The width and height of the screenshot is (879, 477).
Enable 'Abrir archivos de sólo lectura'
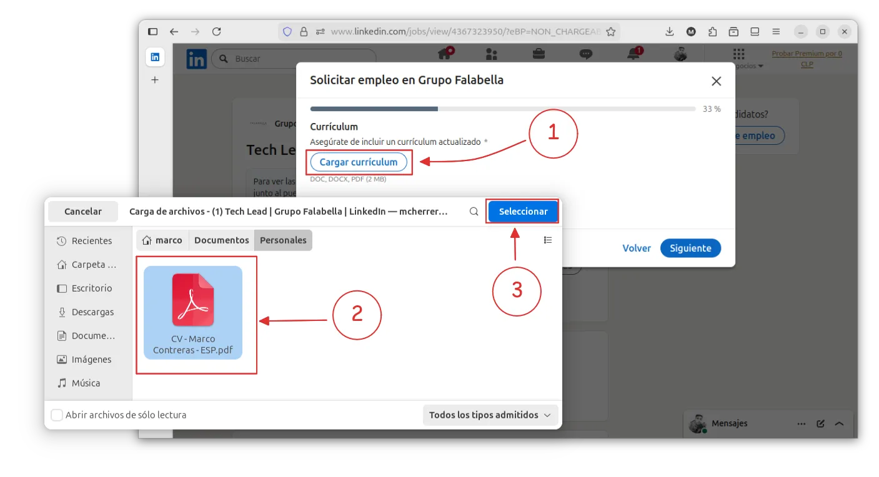[56, 415]
